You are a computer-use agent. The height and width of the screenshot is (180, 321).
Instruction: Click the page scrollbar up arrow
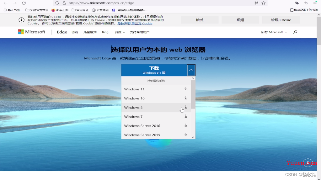tap(319, 15)
